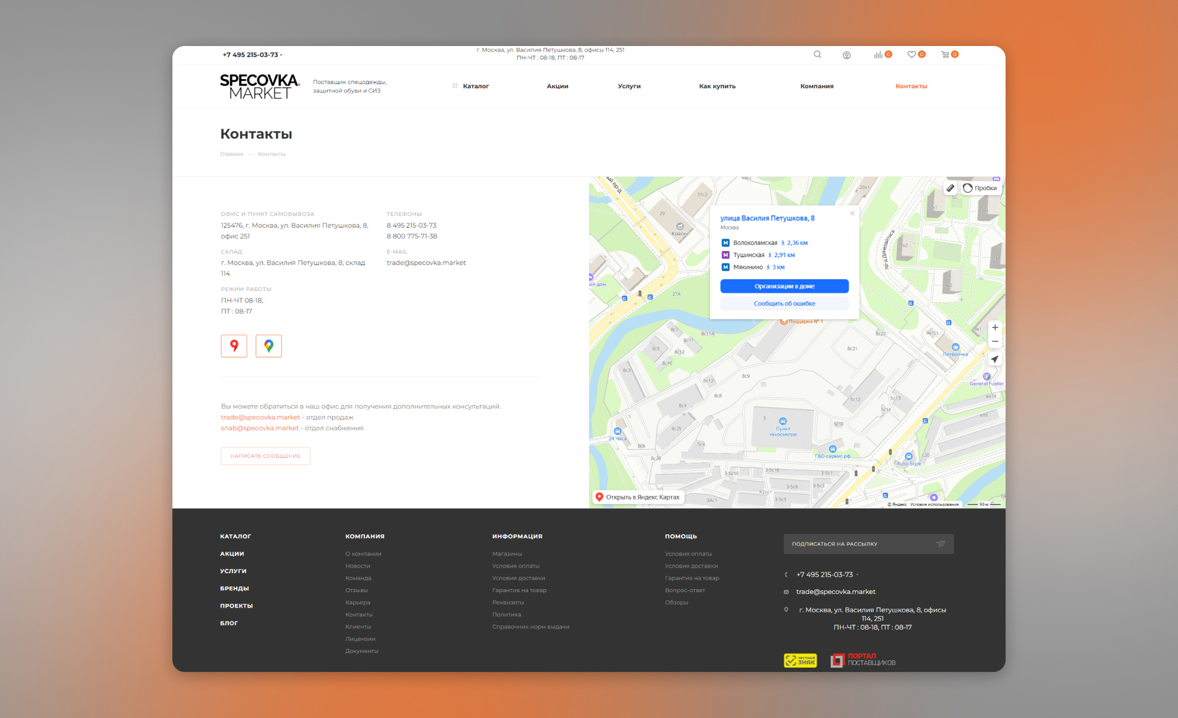
Task: Click the Google Maps pin button
Action: coord(269,346)
